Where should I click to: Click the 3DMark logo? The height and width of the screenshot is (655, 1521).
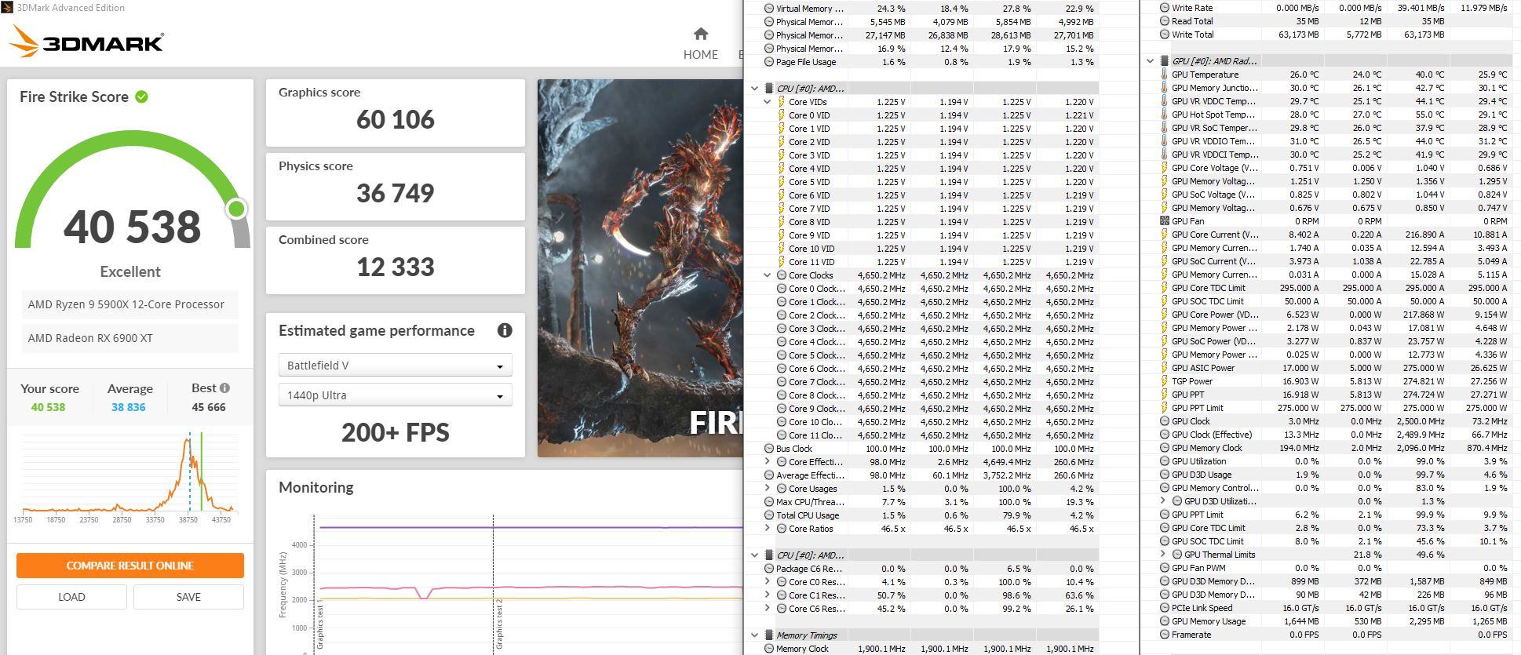point(87,42)
